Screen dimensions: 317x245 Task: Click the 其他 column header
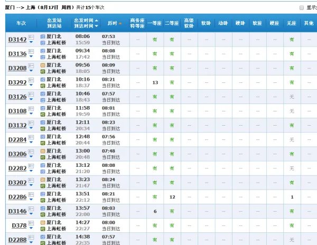tap(309, 23)
